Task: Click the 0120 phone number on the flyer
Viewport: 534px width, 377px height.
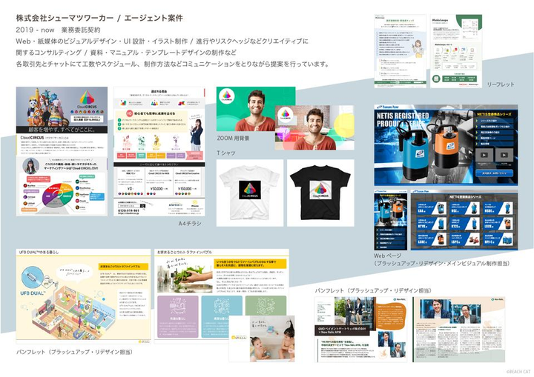Action: [x=129, y=210]
